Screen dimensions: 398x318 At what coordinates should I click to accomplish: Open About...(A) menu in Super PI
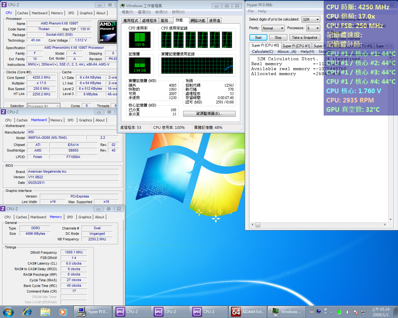(x=287, y=52)
